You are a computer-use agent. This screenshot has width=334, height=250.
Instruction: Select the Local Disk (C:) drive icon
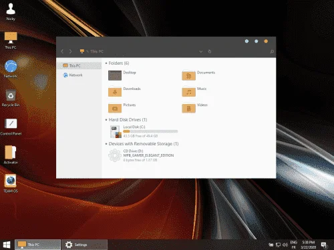tap(116, 131)
